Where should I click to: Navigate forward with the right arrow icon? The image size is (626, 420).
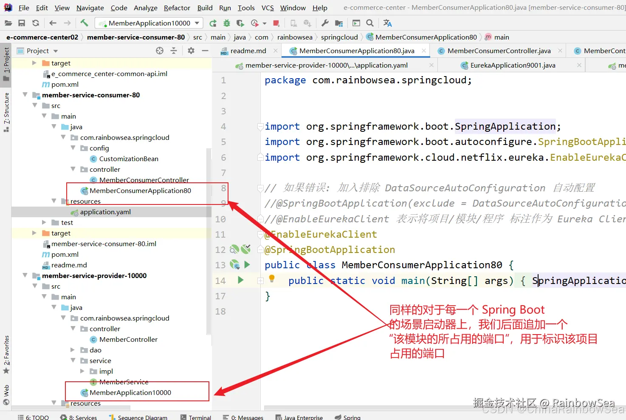tap(67, 23)
